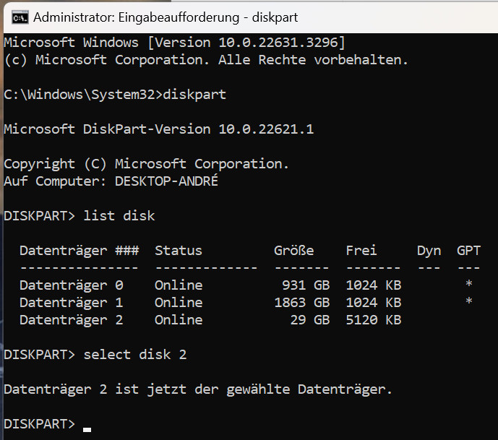The width and height of the screenshot is (498, 440).
Task: Click the '5120 KB' free space value
Action: [373, 320]
